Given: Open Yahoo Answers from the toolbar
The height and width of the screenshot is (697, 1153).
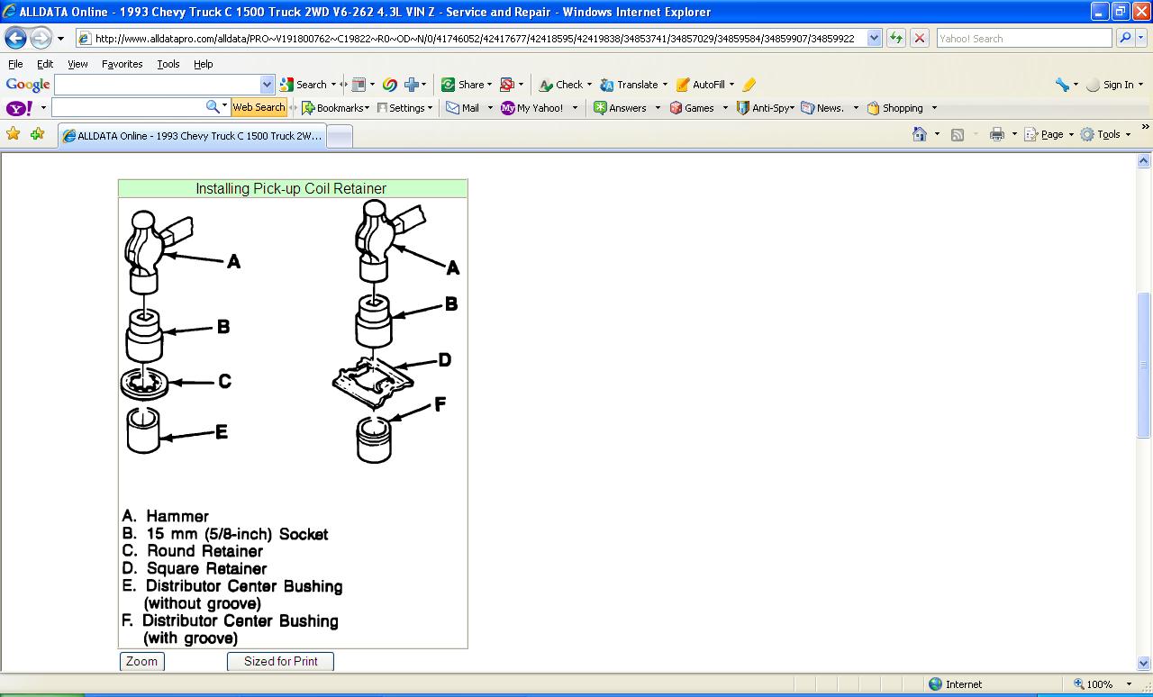Looking at the screenshot, I should [620, 108].
